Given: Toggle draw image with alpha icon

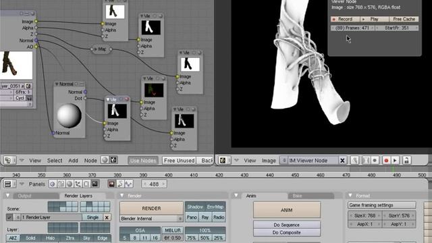Looking at the screenshot, I should [366, 161].
